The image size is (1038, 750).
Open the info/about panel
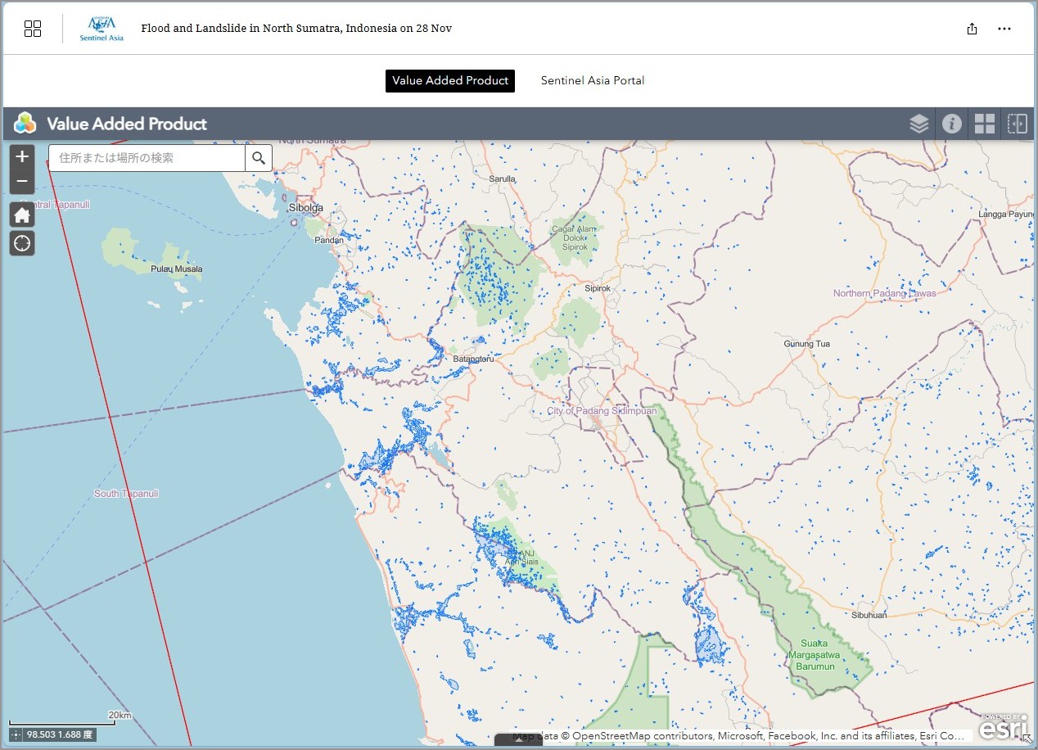(x=951, y=124)
